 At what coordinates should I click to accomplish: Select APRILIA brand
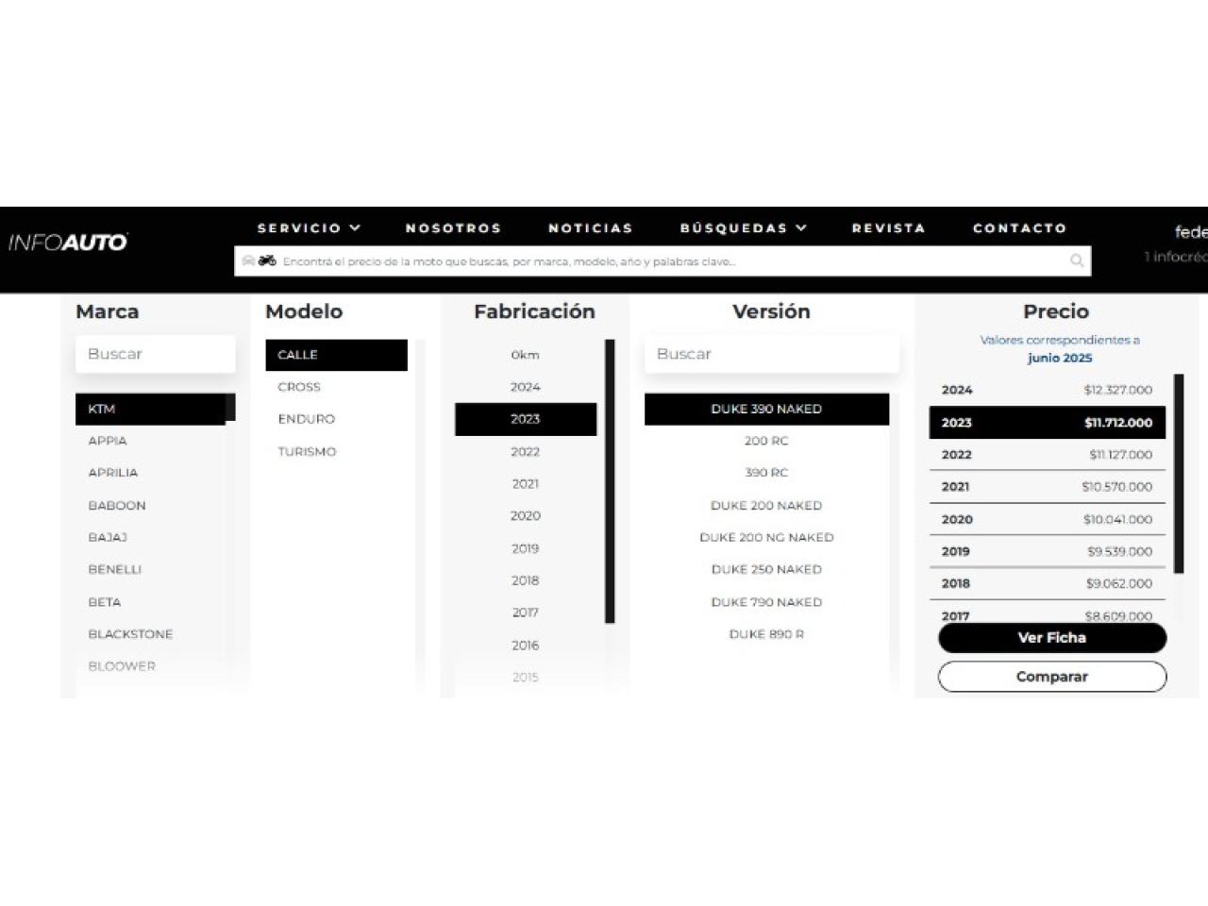pyautogui.click(x=113, y=473)
